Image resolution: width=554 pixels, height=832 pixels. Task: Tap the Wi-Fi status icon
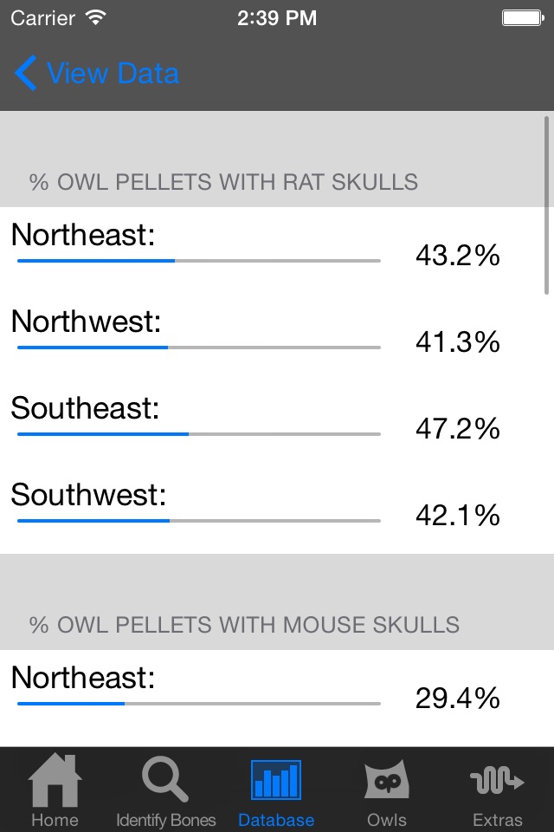[96, 17]
